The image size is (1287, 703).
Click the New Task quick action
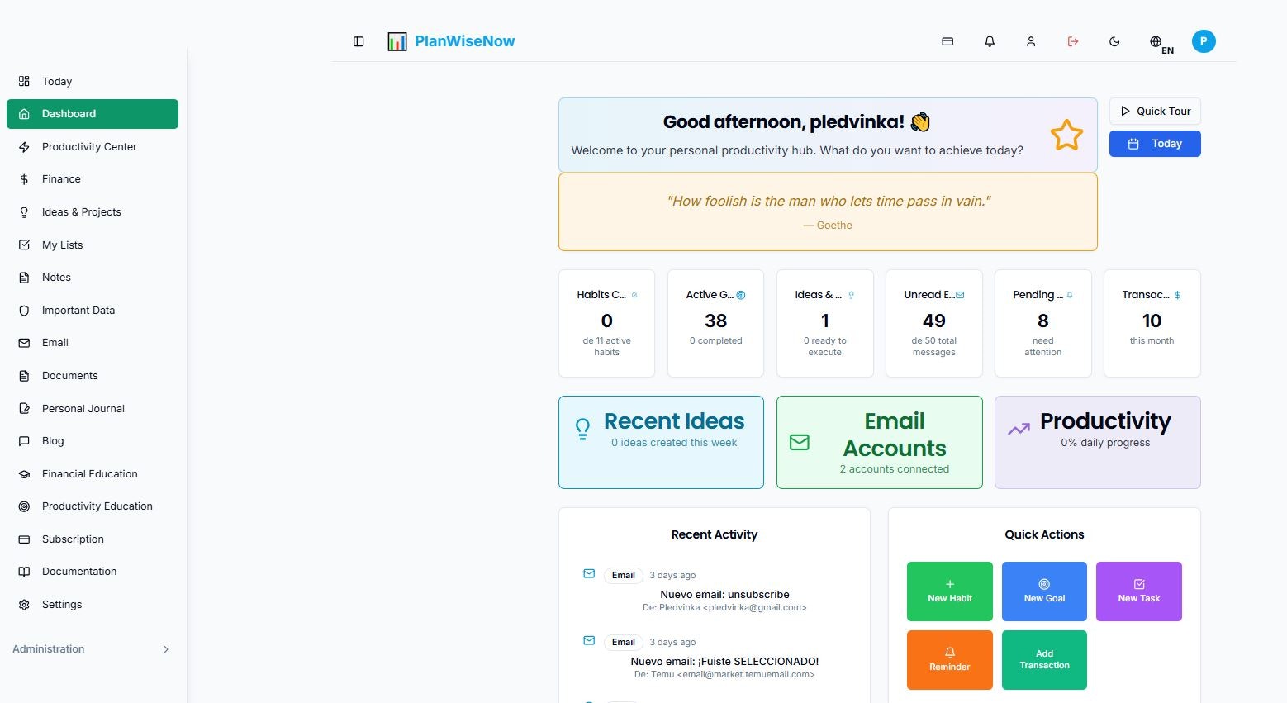(x=1138, y=591)
